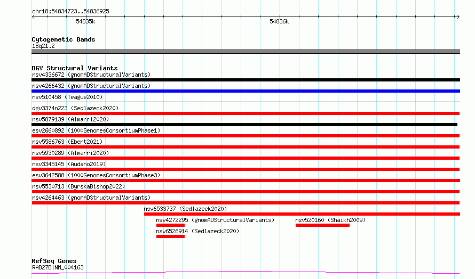Click nsv5586763 (Ebert2021) label
475x279 pixels.
[x=67, y=142]
